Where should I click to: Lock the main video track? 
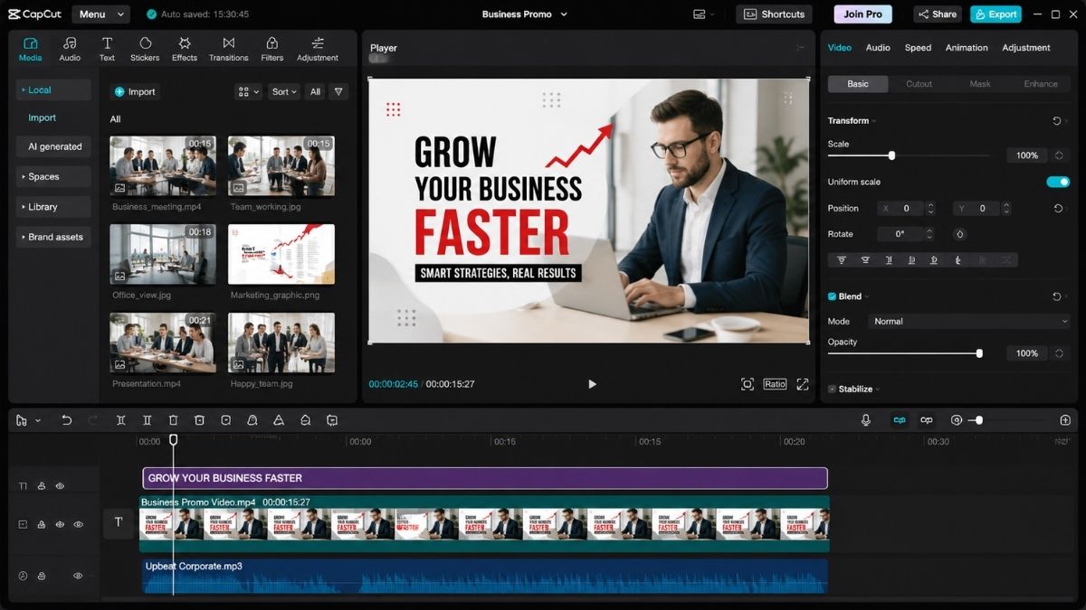(42, 524)
